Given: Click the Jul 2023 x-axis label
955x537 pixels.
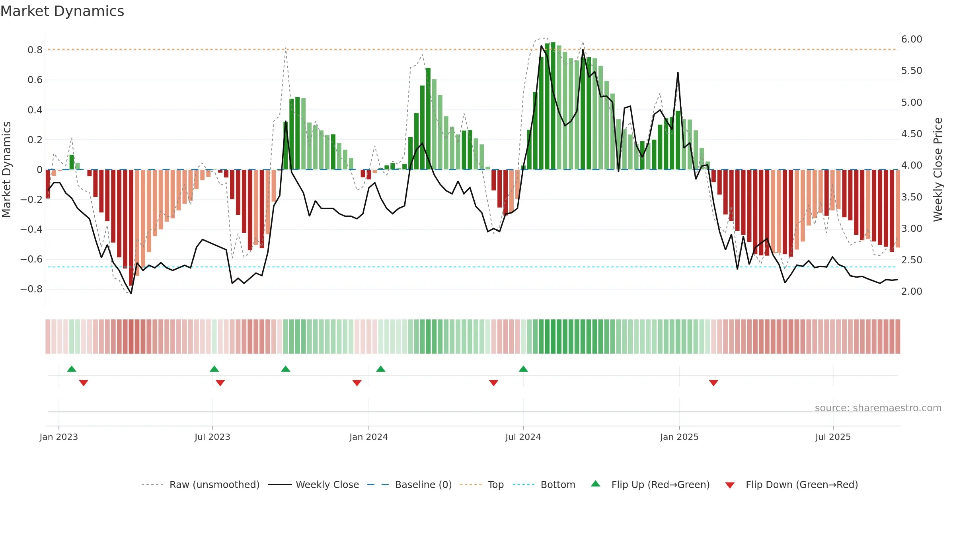Looking at the screenshot, I should tap(212, 437).
